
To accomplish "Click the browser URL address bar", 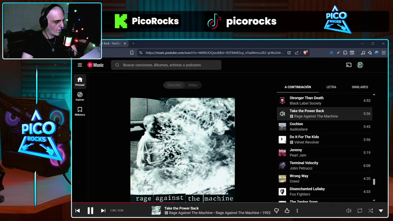I will click(214, 53).
